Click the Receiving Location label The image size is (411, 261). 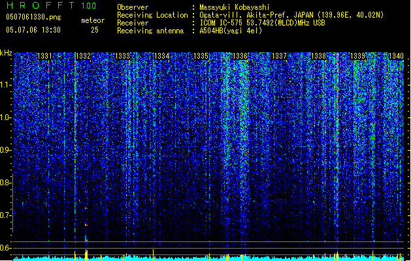point(152,15)
